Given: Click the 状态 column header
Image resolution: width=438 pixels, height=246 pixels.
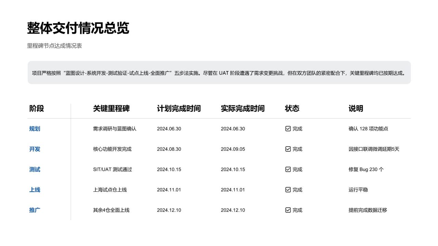Looking at the screenshot, I should click(x=292, y=109).
